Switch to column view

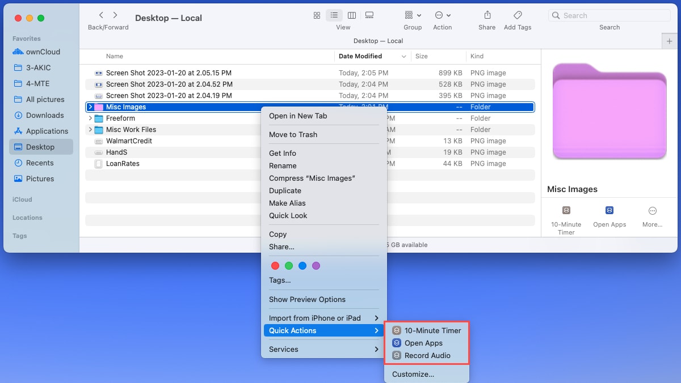(352, 15)
